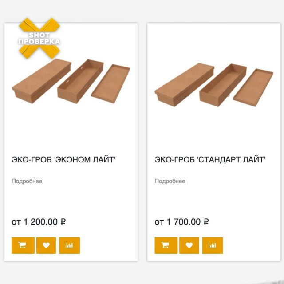Click the price от 1 200.00 ₽
Image resolution: width=284 pixels, height=284 pixels.
click(x=39, y=222)
